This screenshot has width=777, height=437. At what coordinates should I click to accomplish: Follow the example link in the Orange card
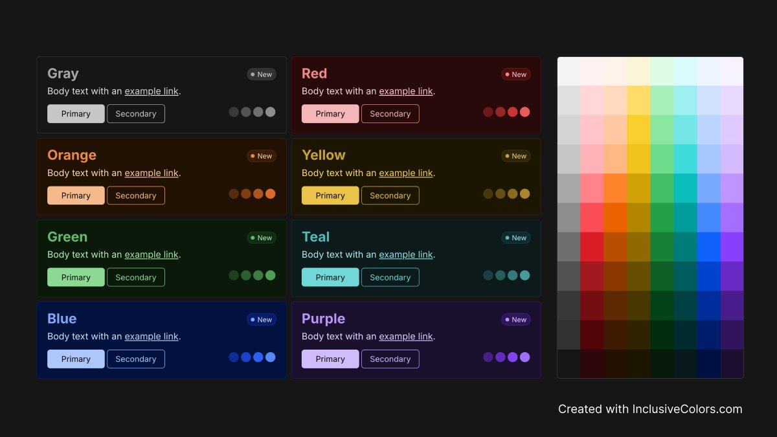click(152, 173)
